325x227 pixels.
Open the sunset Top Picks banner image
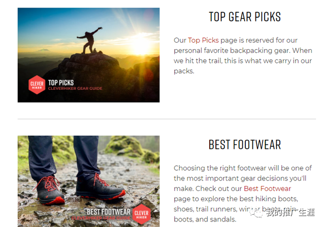[88, 55]
